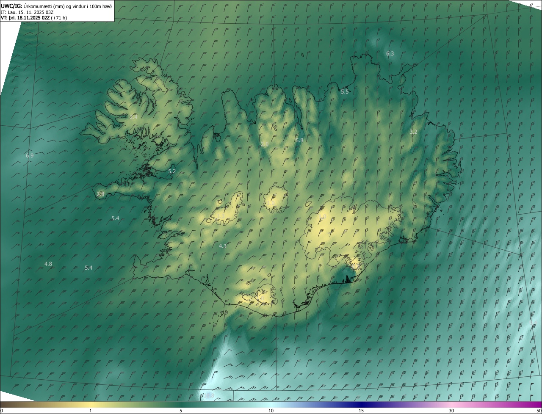The width and height of the screenshot is (542, 414).
Task: Click the 6.3 value off the northeast coast
Action: click(390, 53)
